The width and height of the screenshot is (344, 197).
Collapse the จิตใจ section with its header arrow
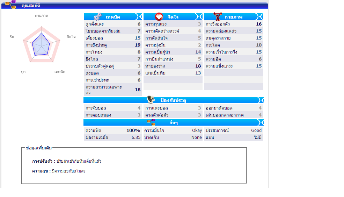click(199, 17)
